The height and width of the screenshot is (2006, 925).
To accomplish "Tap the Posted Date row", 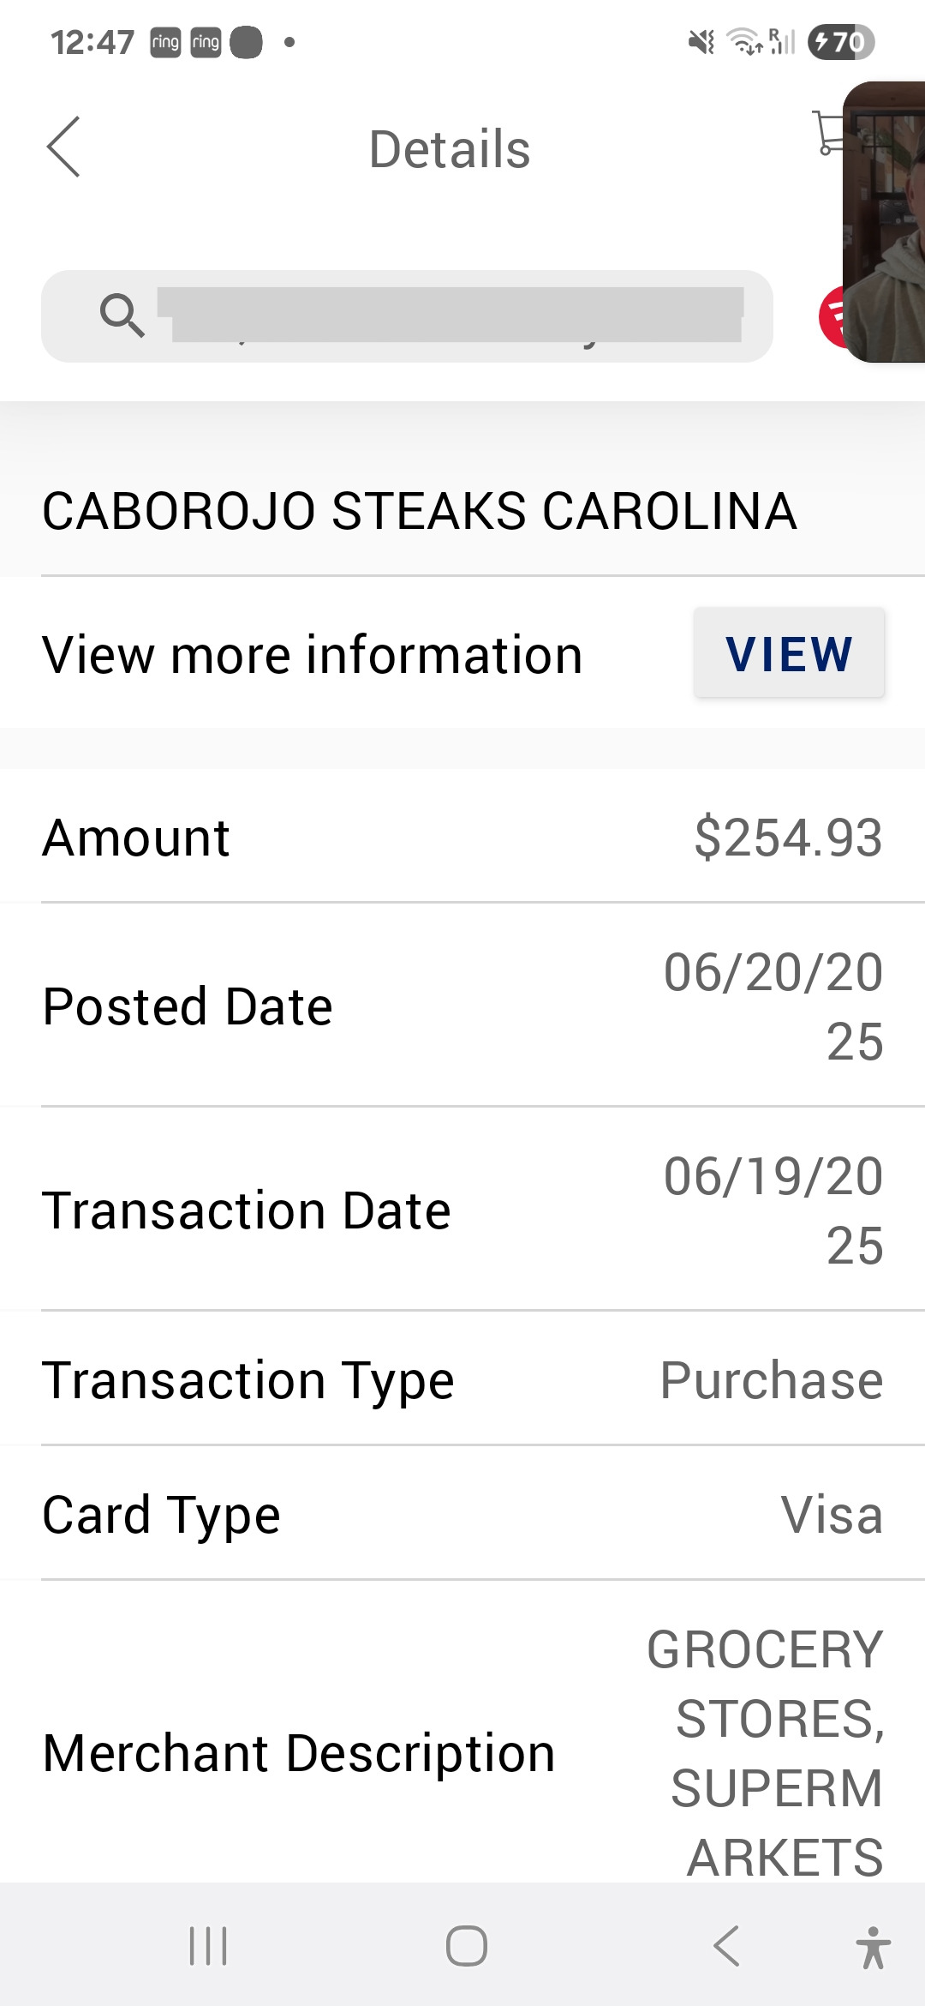I will (x=462, y=1006).
